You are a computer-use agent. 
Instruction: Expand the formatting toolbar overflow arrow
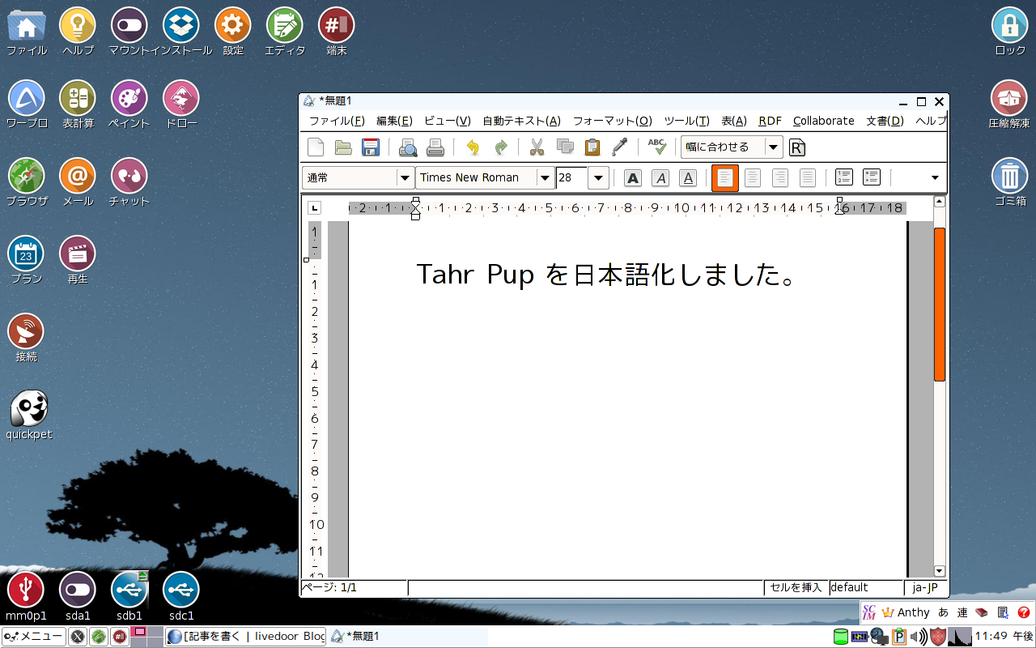tap(935, 178)
